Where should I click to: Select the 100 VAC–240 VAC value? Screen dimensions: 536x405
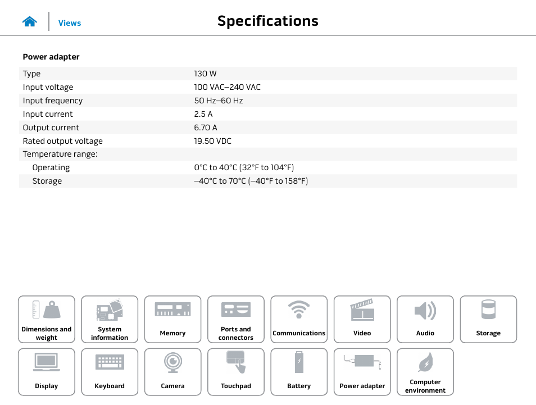(x=227, y=87)
